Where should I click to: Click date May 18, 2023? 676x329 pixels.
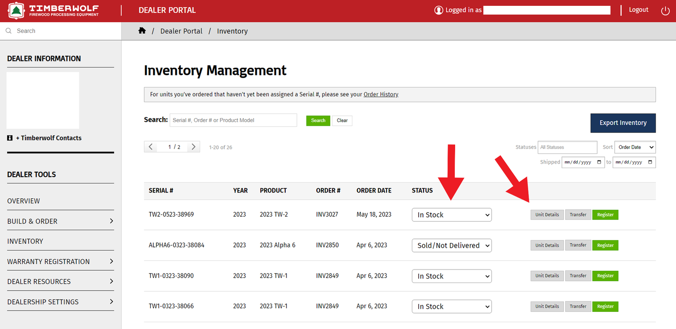point(374,215)
